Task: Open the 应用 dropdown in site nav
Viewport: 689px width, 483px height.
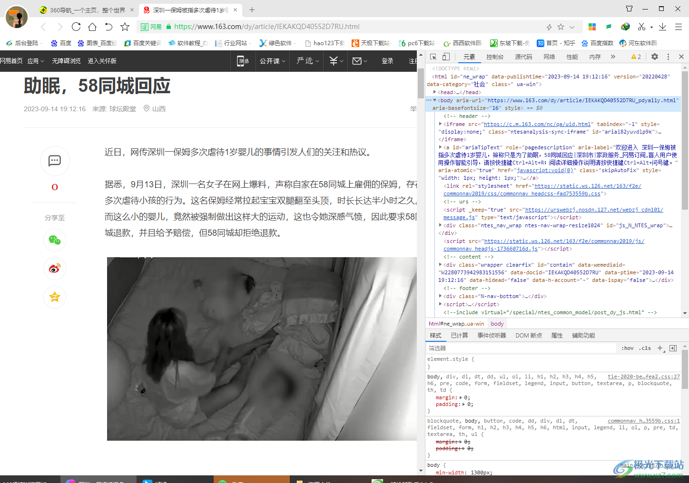Action: (x=36, y=61)
